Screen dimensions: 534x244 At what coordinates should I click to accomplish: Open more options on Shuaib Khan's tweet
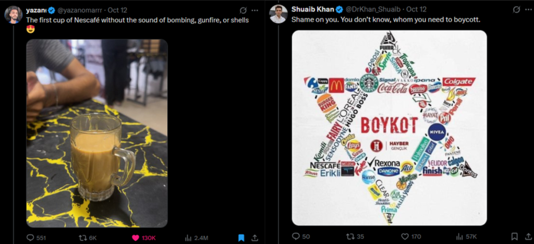[x=527, y=9]
